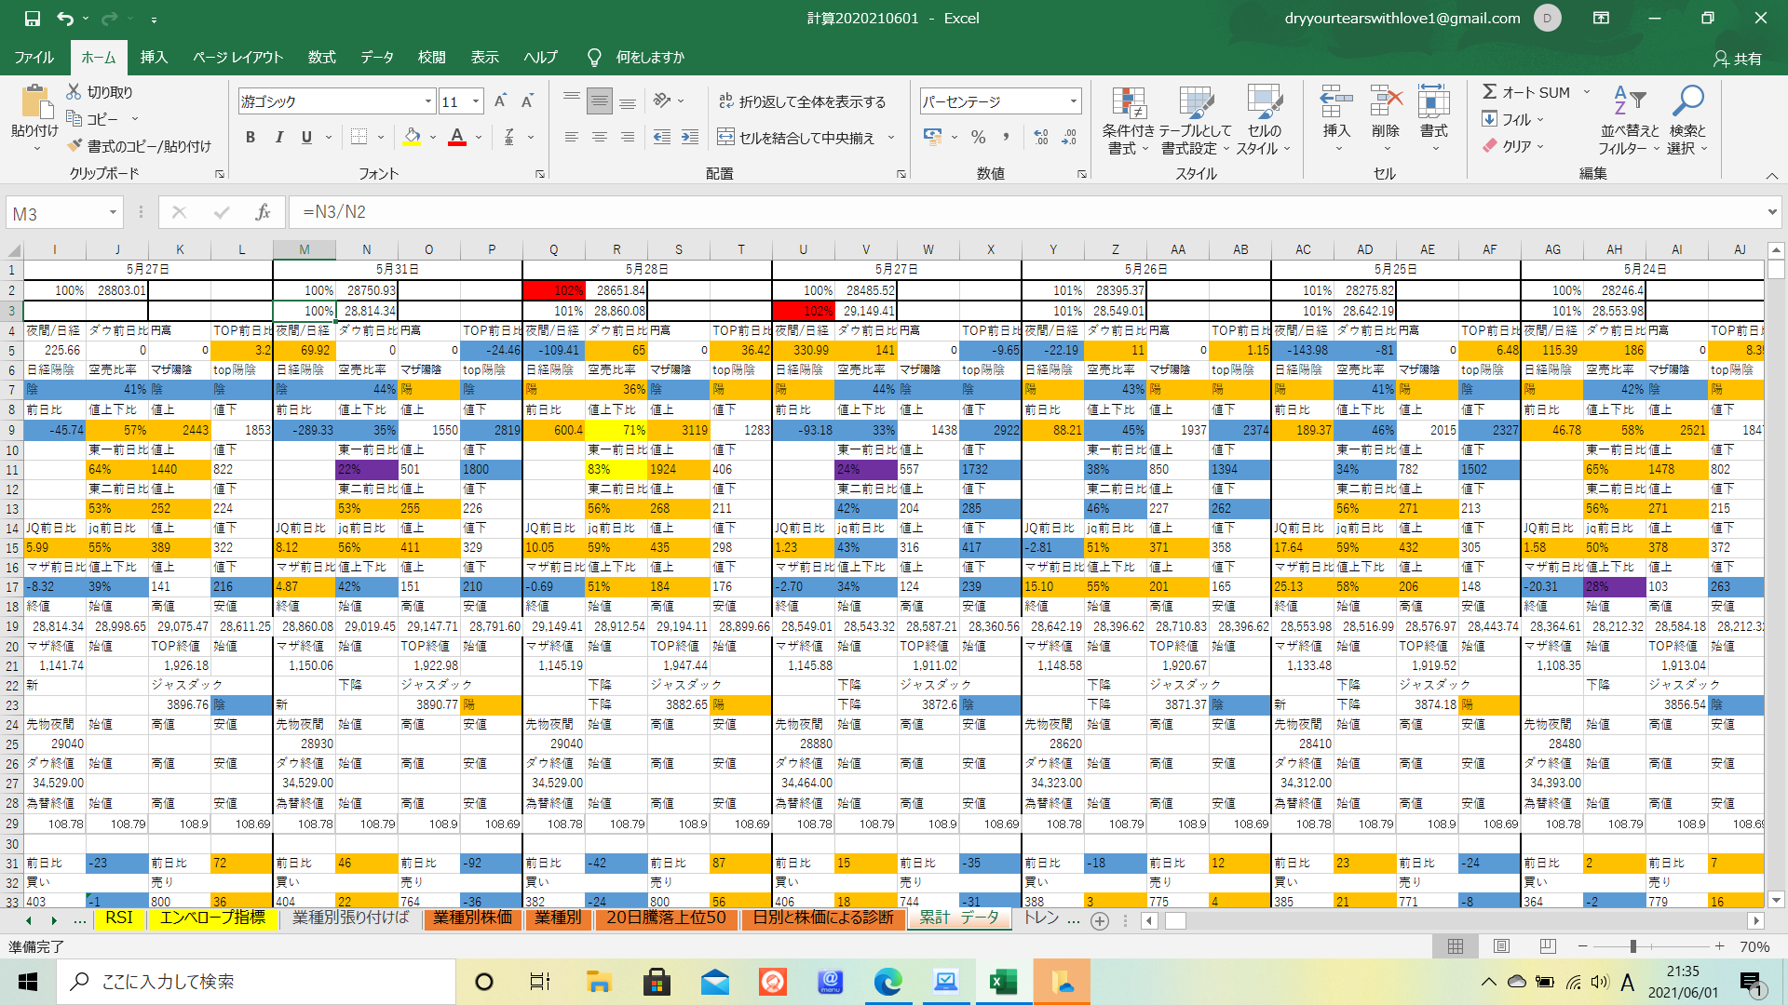Click the Bold formatting icon
Screen dimensions: 1788x1005
point(250,138)
